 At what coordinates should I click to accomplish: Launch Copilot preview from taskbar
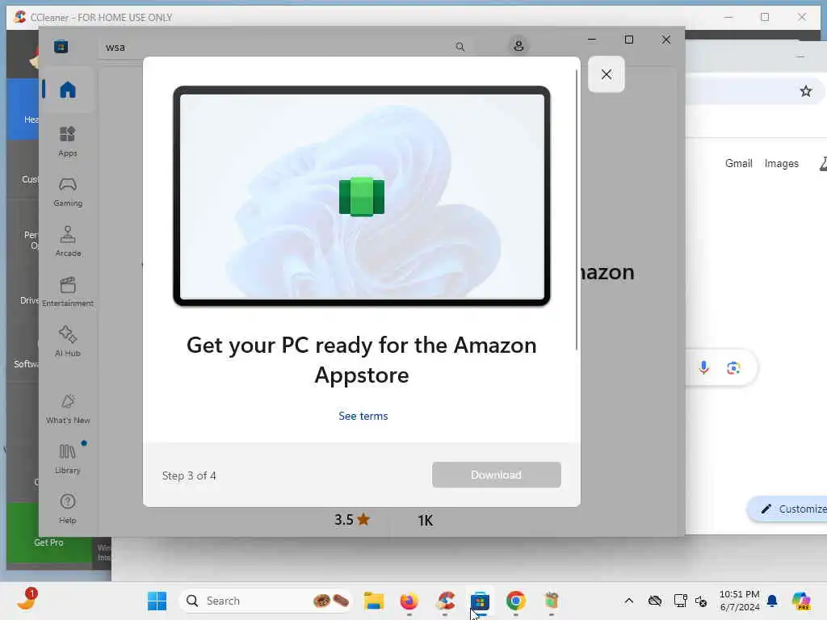[x=800, y=601]
